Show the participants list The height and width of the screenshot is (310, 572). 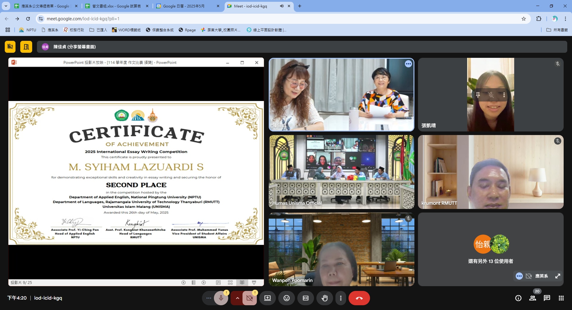pos(532,298)
